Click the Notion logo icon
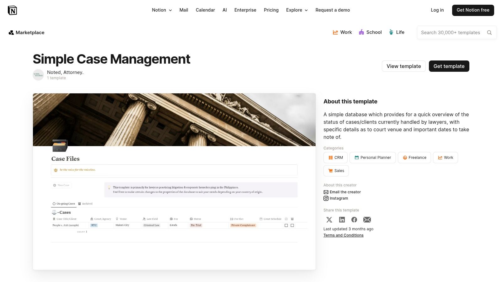Screen dimensions: 502x282 (12, 10)
